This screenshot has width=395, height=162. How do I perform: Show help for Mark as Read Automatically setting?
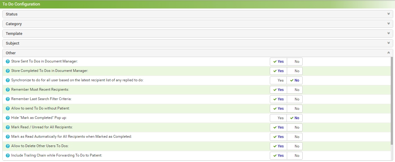click(8, 137)
